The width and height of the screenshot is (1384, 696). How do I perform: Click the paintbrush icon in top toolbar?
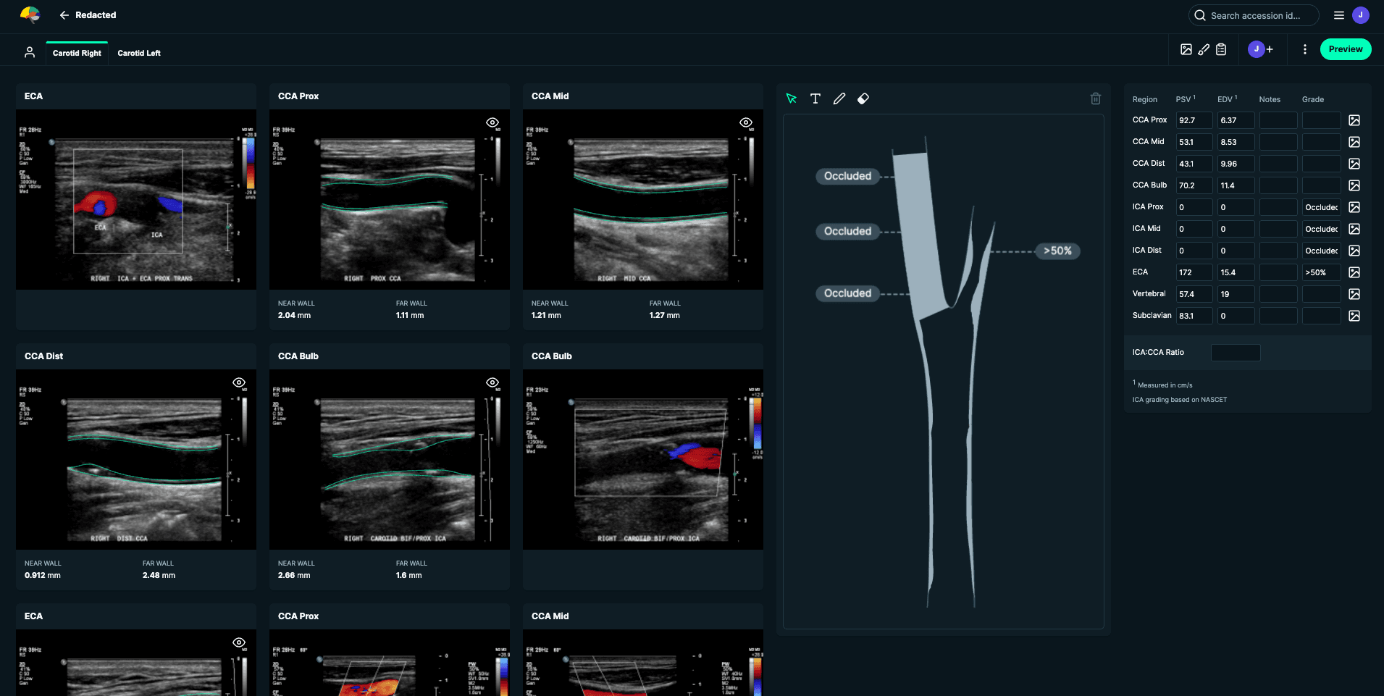pyautogui.click(x=1204, y=49)
